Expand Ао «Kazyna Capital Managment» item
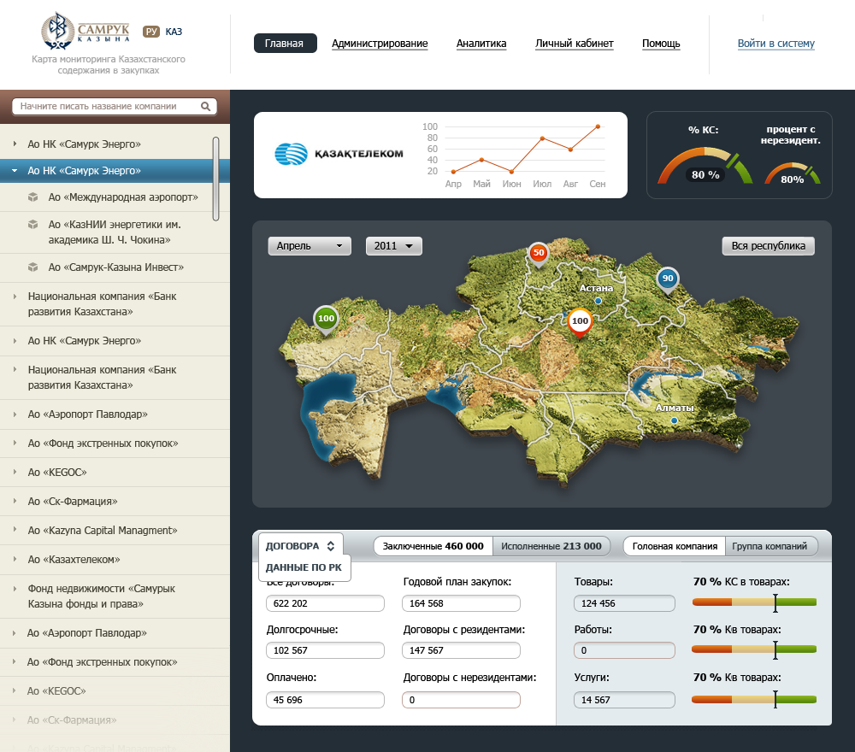This screenshot has height=752, width=855. click(15, 530)
